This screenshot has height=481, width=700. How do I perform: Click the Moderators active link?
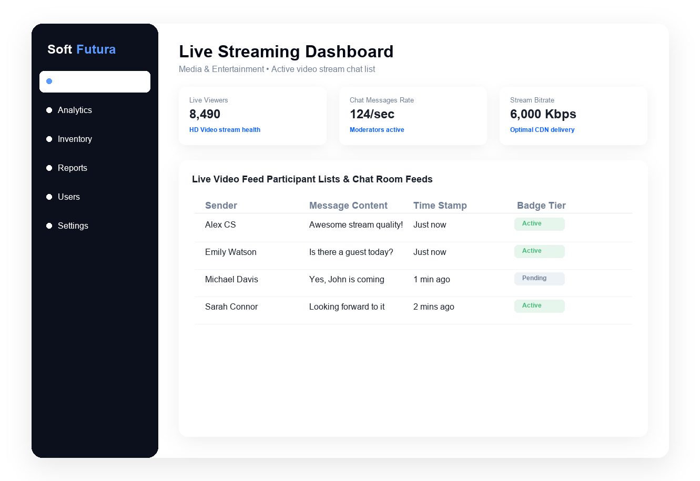pos(377,130)
